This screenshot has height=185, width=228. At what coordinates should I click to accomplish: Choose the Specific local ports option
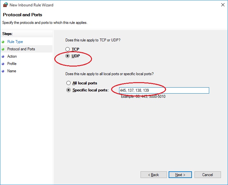tap(68, 90)
